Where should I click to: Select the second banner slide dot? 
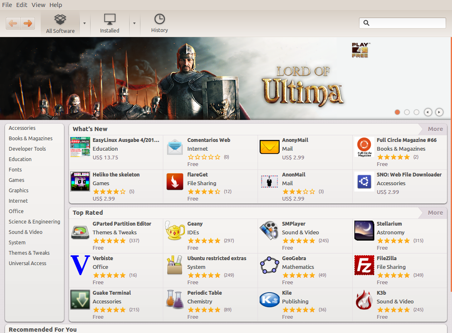(407, 112)
